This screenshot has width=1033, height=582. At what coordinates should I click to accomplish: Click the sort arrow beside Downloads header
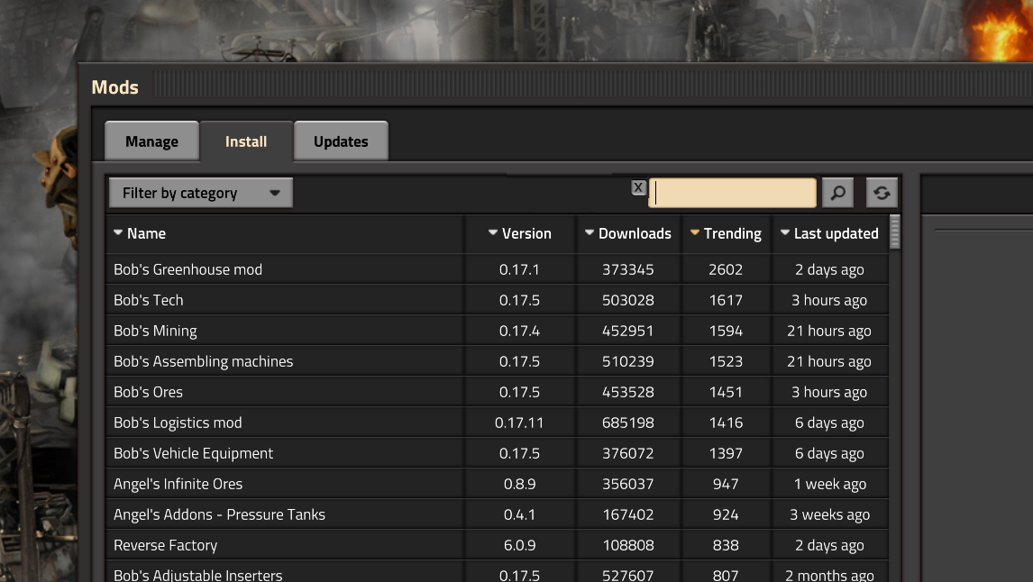tap(590, 233)
